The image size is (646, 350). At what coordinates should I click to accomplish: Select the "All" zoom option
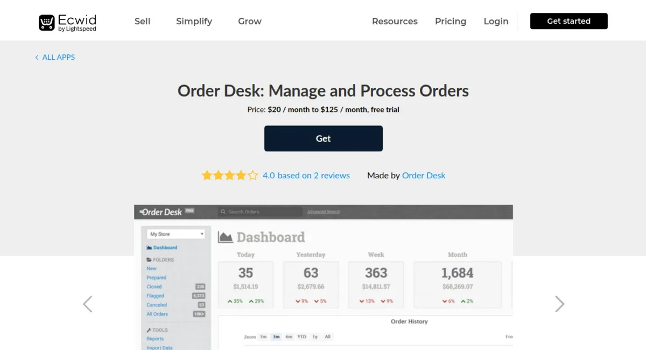(x=327, y=337)
